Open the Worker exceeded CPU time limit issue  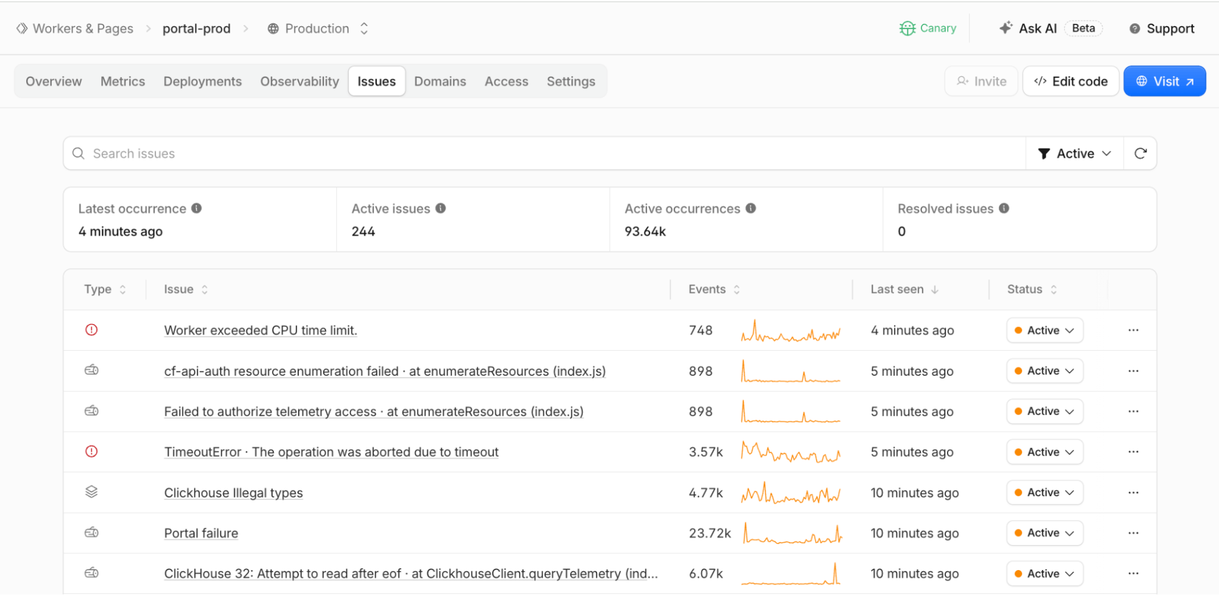coord(260,330)
